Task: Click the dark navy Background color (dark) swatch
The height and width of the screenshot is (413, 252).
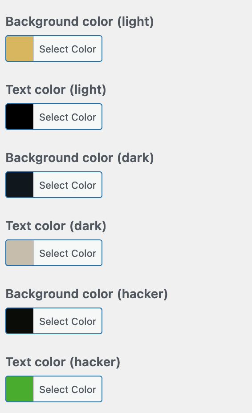Action: pyautogui.click(x=20, y=185)
